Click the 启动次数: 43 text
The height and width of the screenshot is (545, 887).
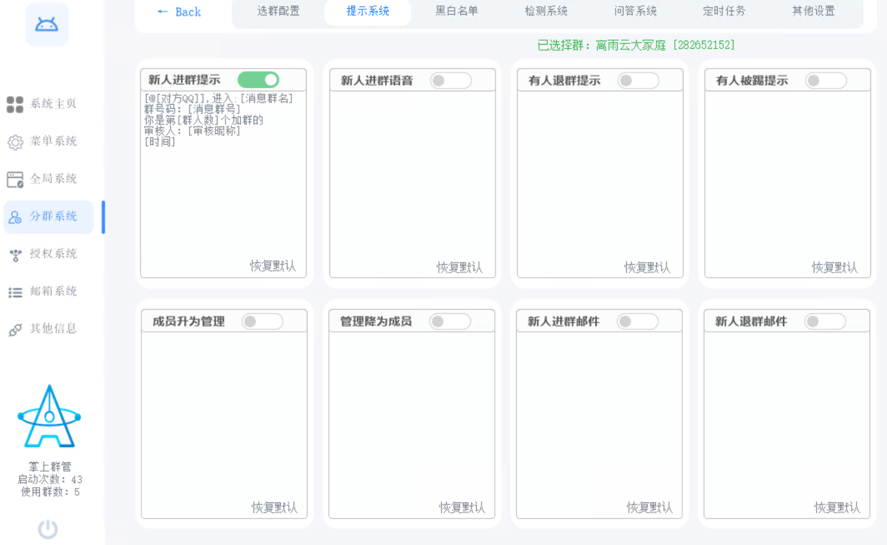coord(50,480)
